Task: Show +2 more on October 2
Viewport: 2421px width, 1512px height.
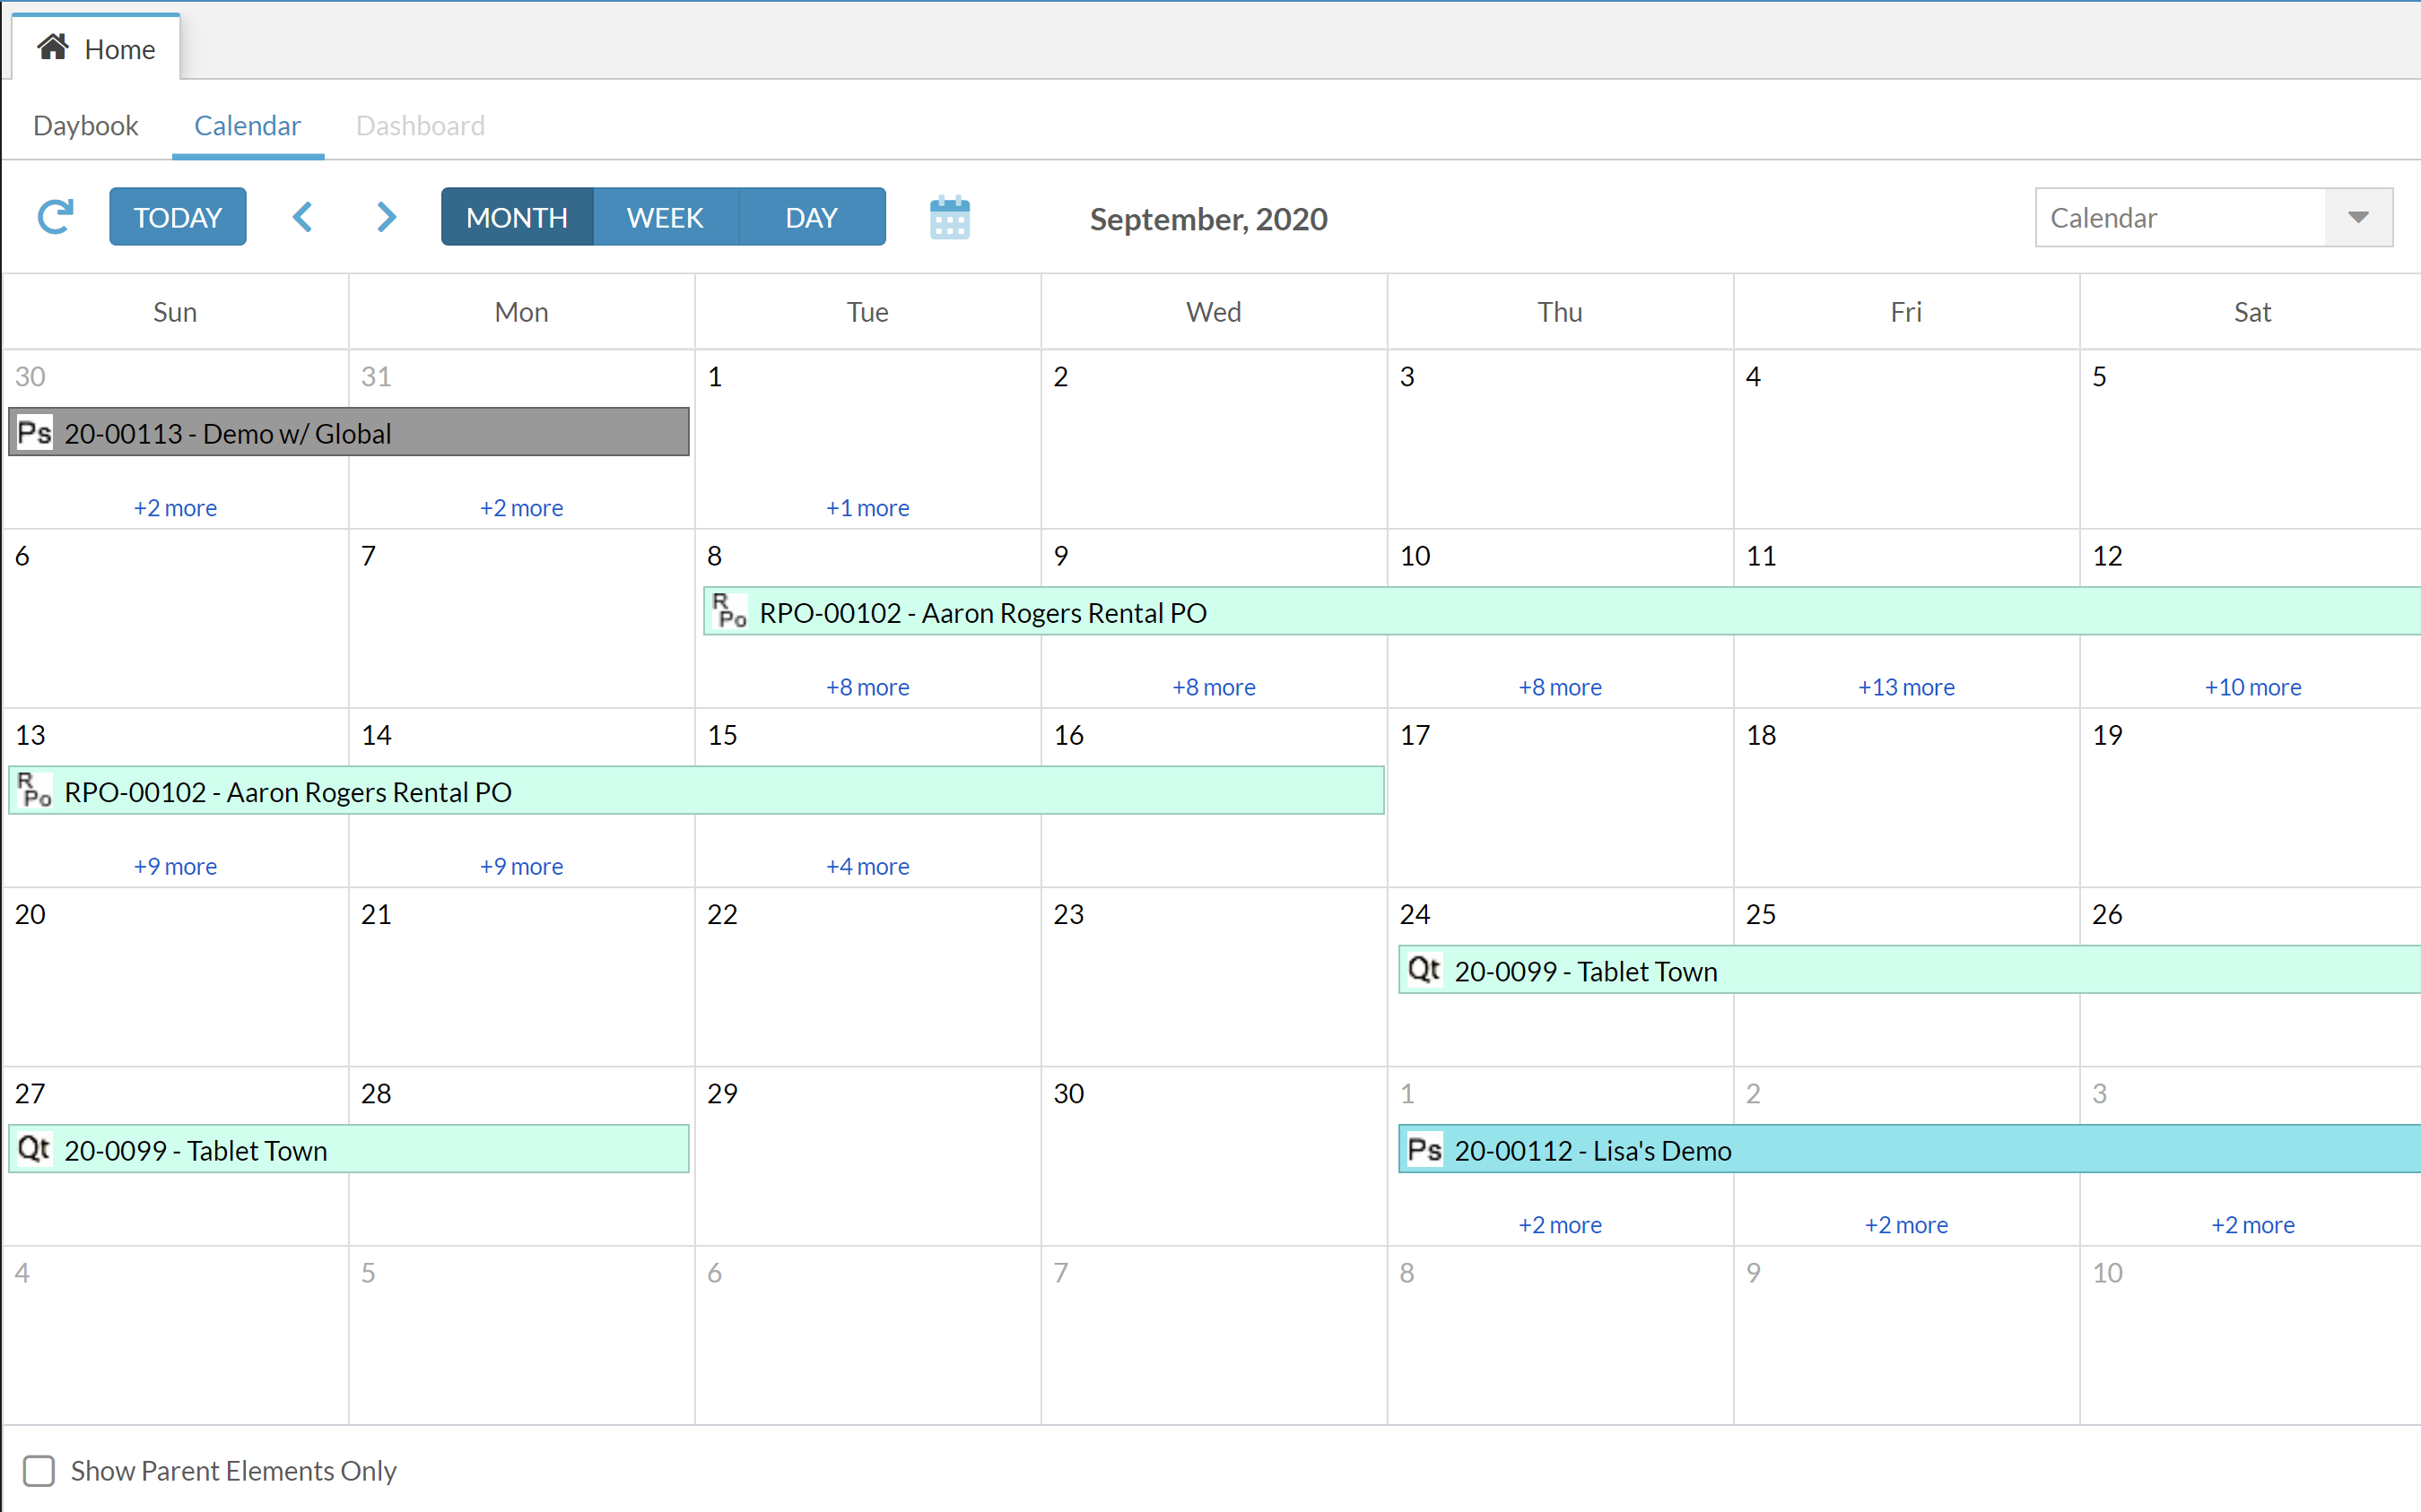Action: click(1907, 1224)
